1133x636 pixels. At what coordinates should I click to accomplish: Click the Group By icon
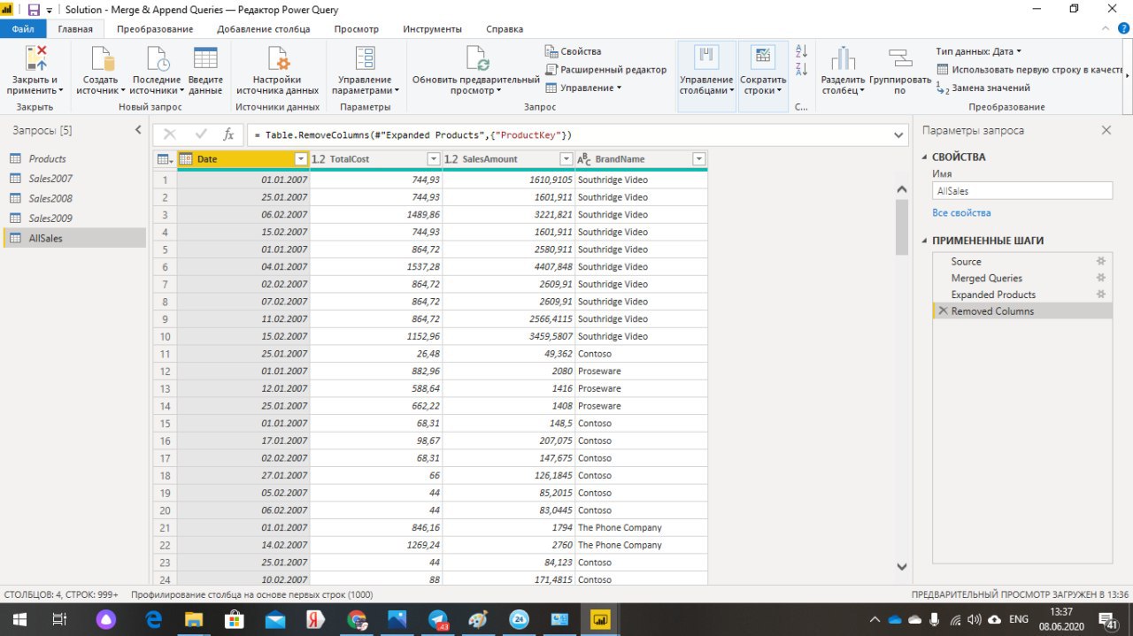[900, 58]
